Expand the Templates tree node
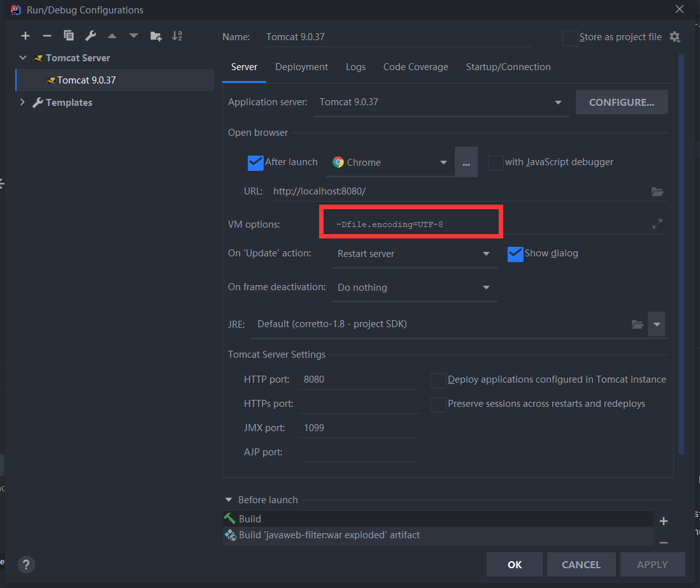 tap(22, 103)
